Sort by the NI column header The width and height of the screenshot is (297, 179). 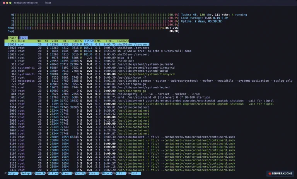tap(46, 41)
